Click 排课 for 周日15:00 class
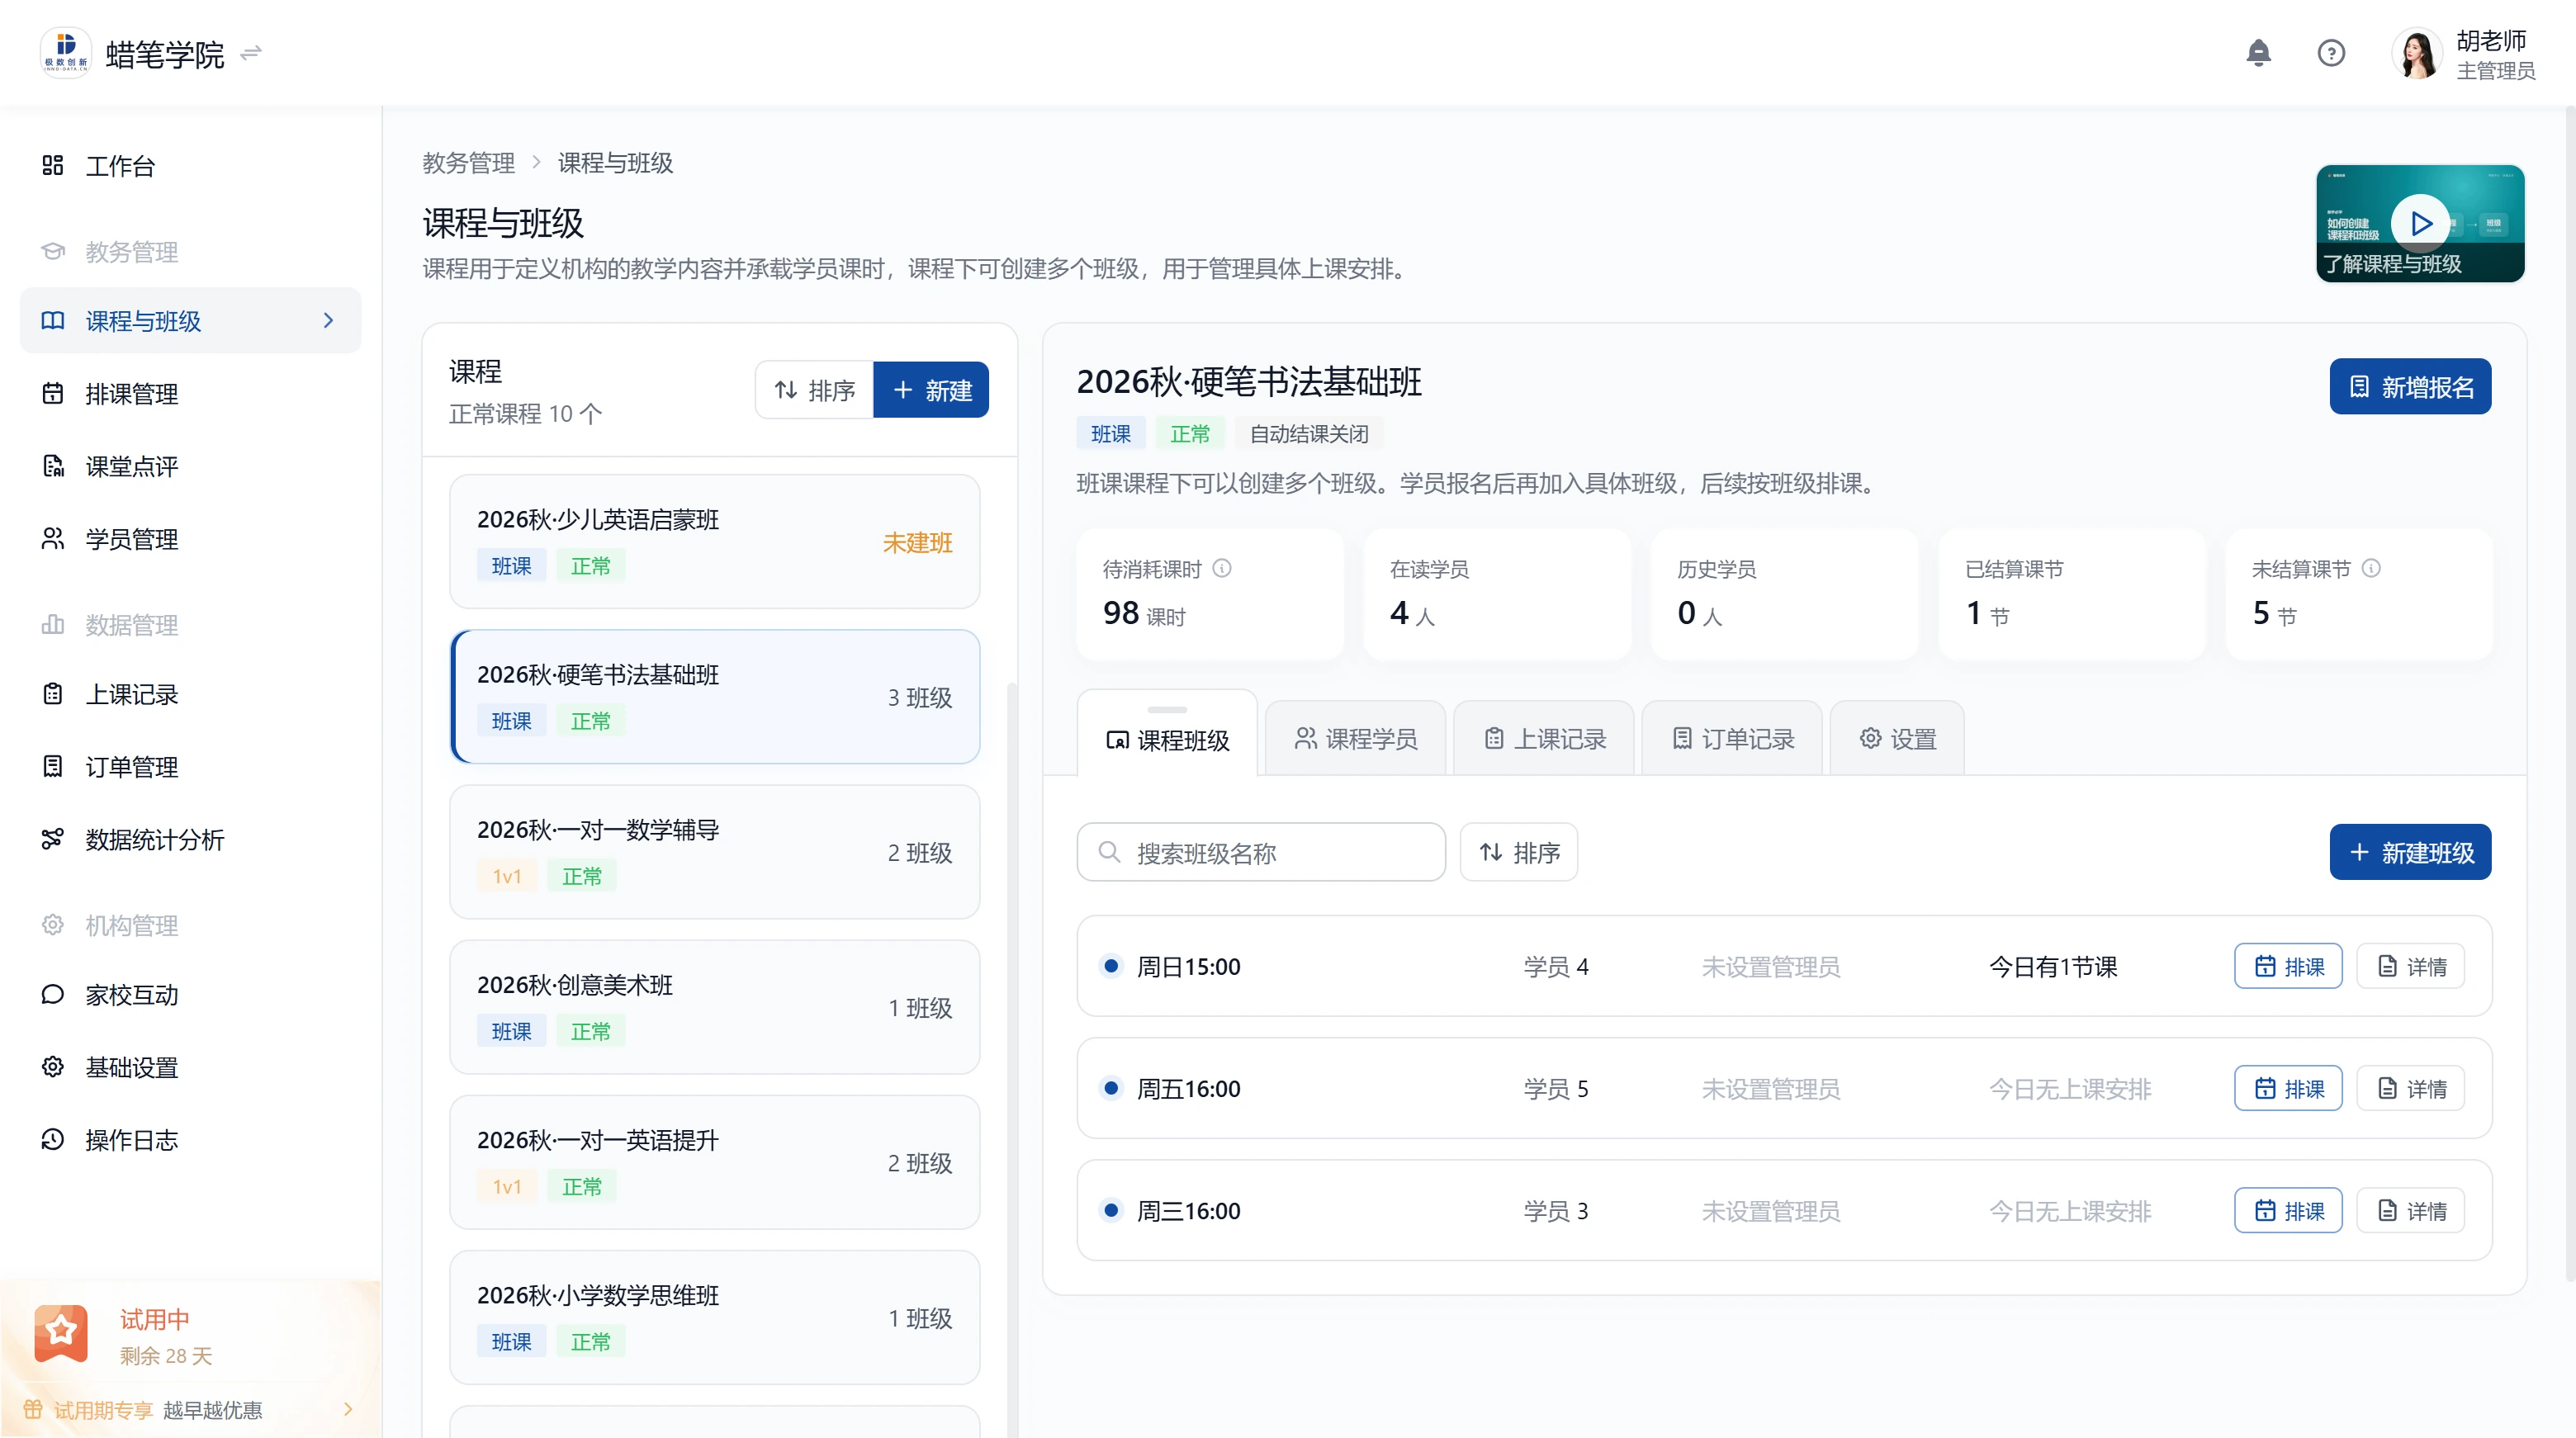The width and height of the screenshot is (2576, 1438). (2288, 966)
